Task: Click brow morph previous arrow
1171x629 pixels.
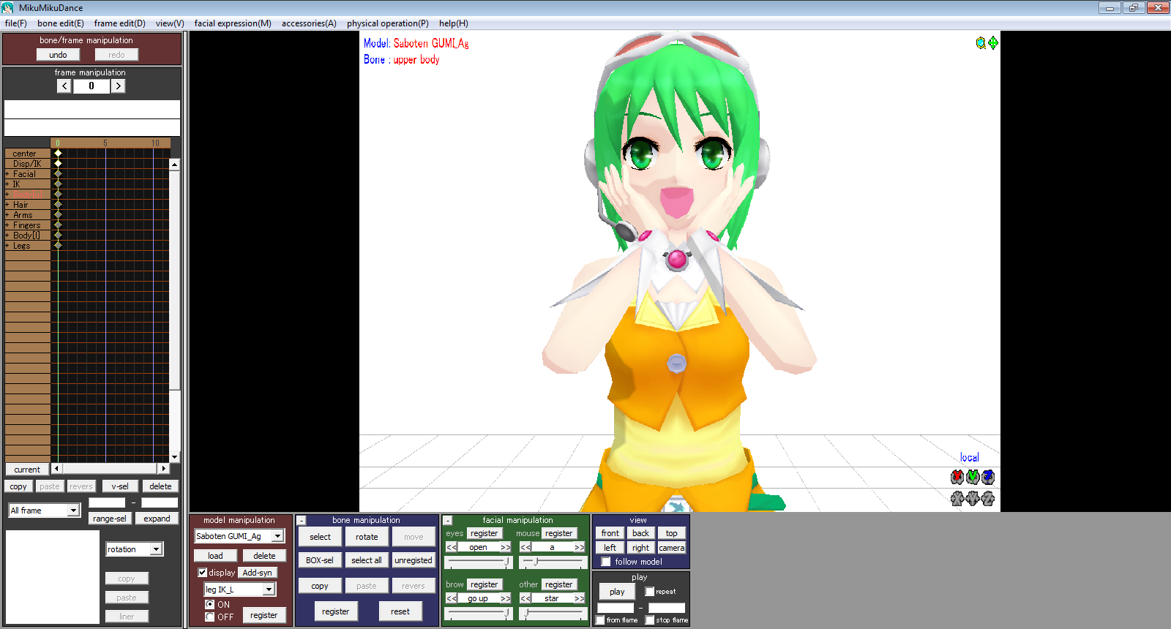Action: (452, 598)
